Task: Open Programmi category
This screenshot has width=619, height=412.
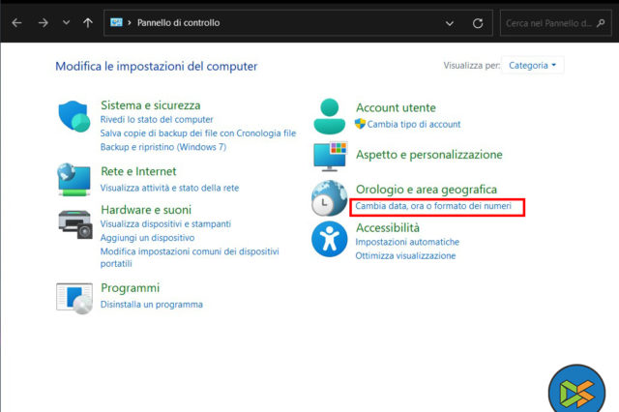Action: pos(131,287)
